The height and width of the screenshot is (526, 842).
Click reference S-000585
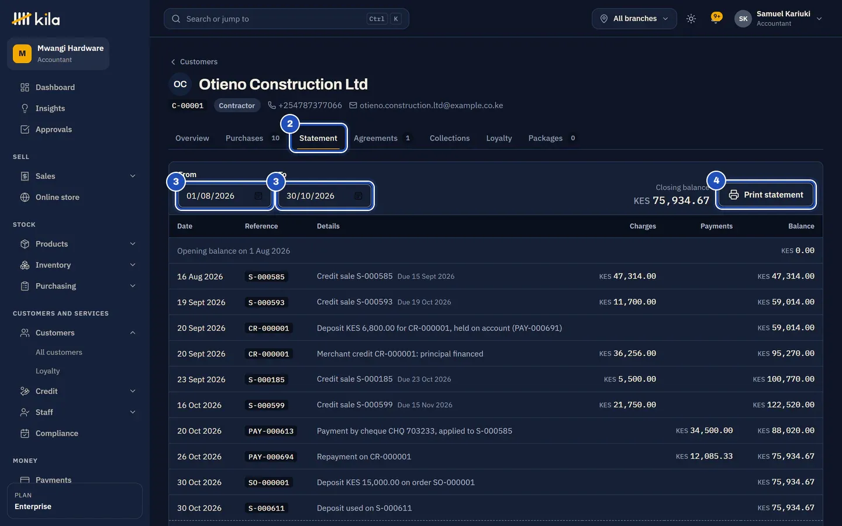click(x=267, y=277)
